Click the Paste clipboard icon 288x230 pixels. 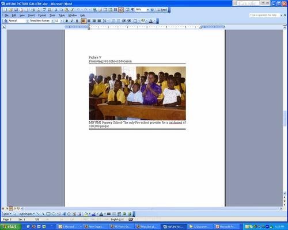(67, 10)
